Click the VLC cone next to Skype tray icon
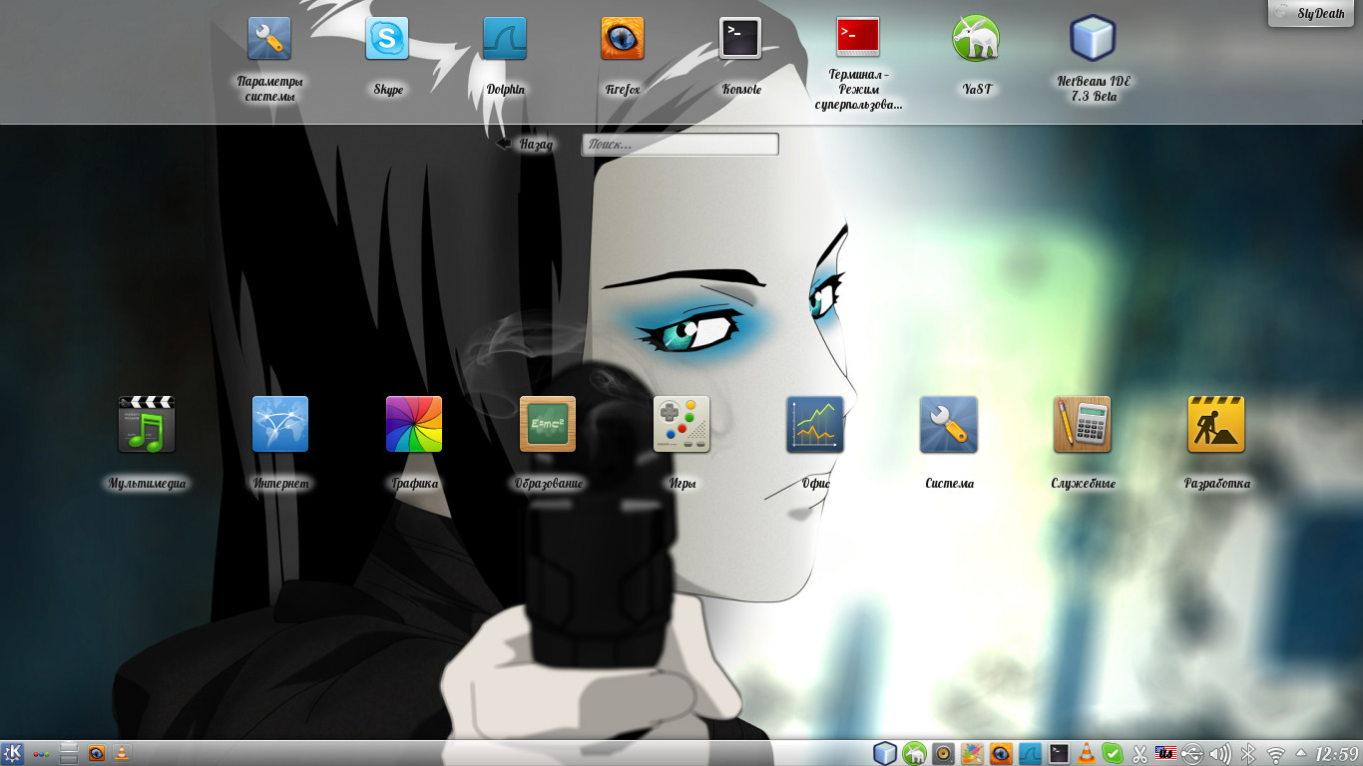Viewport: 1363px width, 766px height. [x=1087, y=753]
